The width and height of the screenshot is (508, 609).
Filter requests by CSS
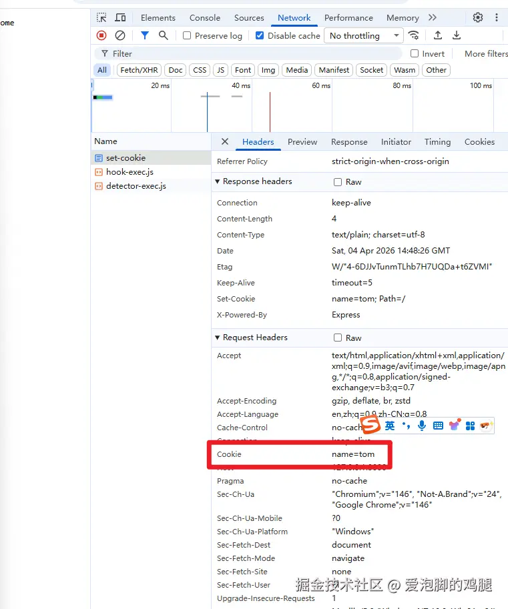(x=200, y=70)
